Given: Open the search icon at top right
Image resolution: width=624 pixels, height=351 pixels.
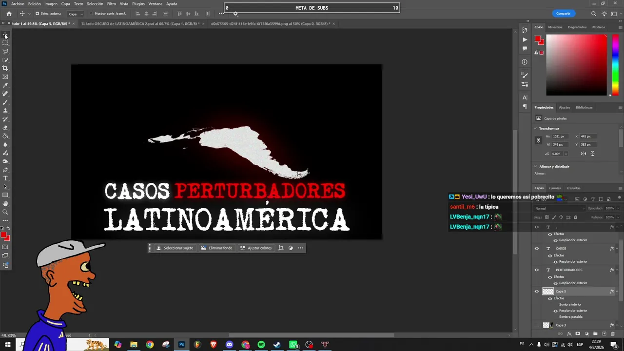Looking at the screenshot, I should (594, 14).
